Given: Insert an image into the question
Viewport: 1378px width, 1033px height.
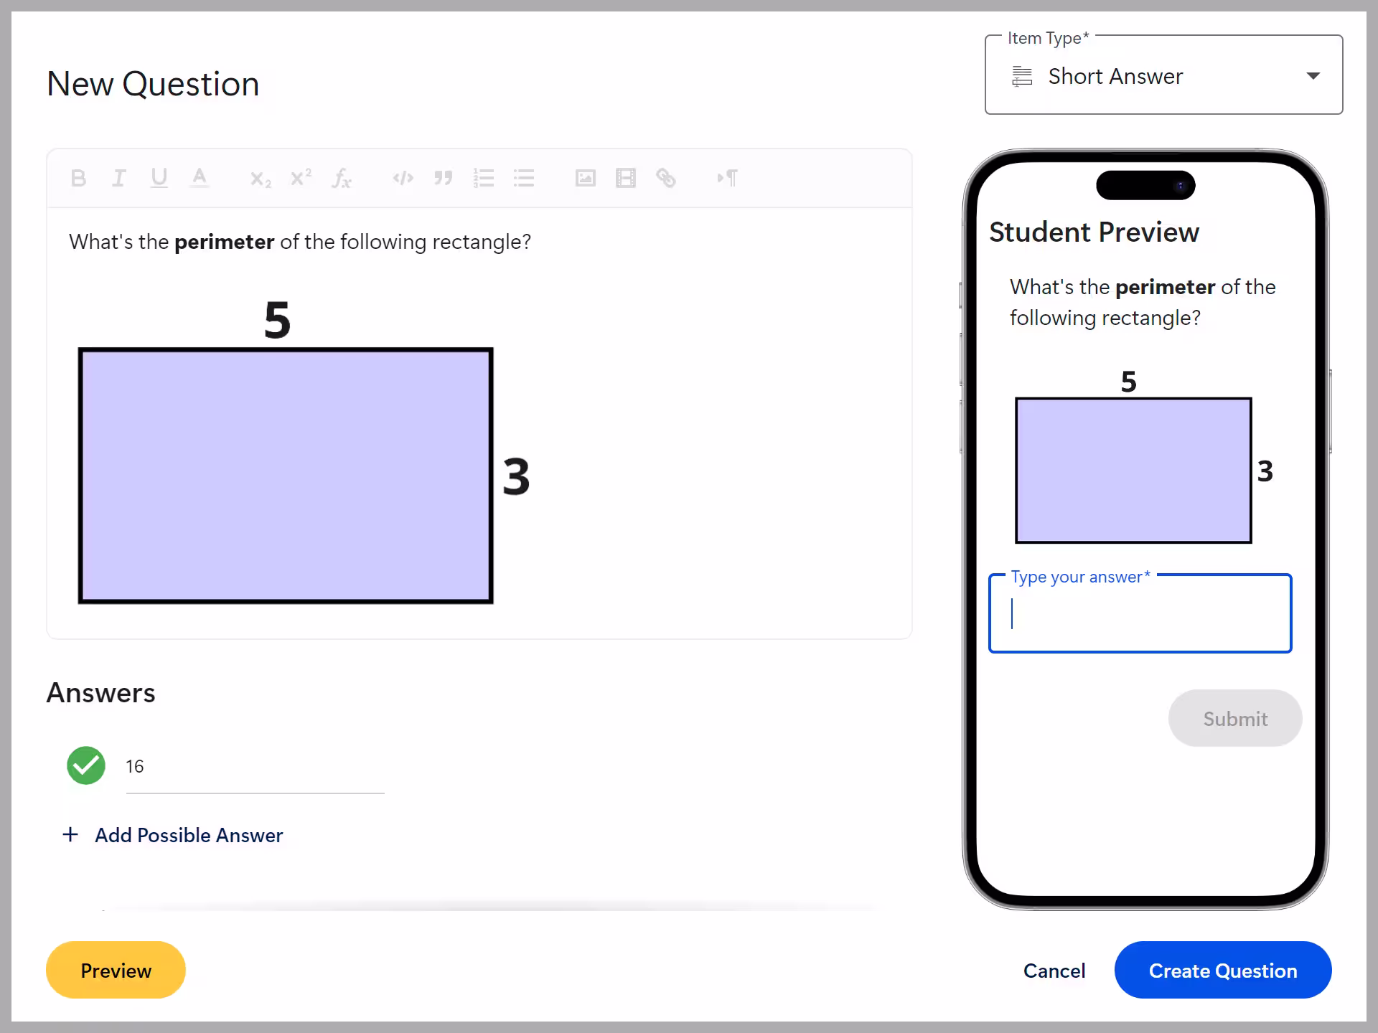Looking at the screenshot, I should coord(586,178).
